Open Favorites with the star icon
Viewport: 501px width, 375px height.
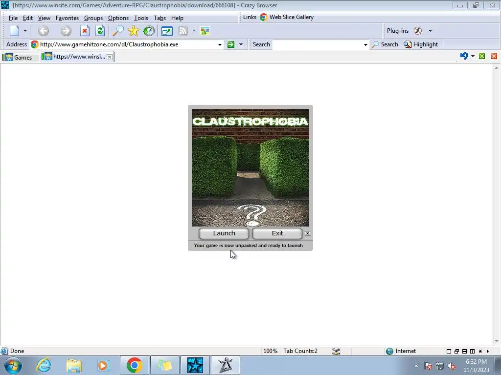(x=133, y=31)
